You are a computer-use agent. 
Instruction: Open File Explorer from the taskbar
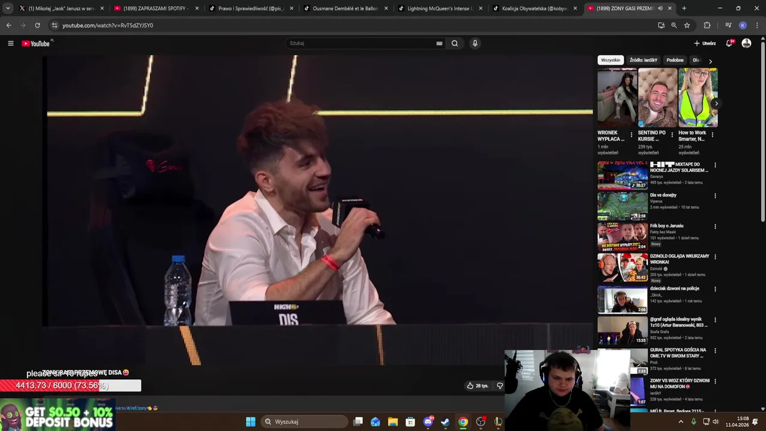393,421
